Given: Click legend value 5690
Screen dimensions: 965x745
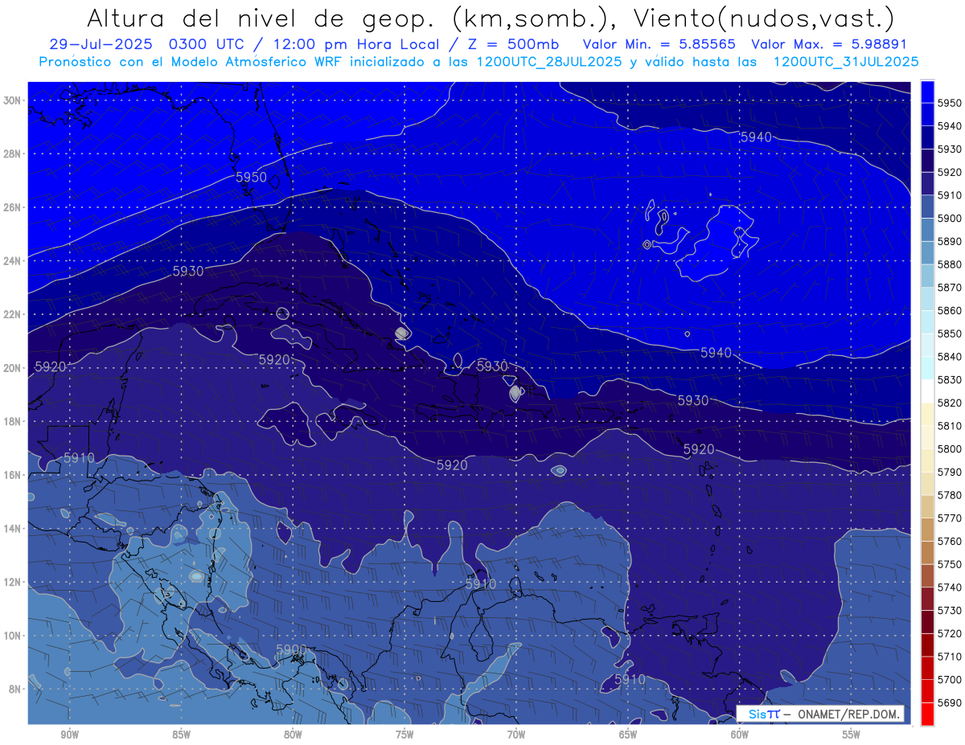Looking at the screenshot, I should 950,702.
